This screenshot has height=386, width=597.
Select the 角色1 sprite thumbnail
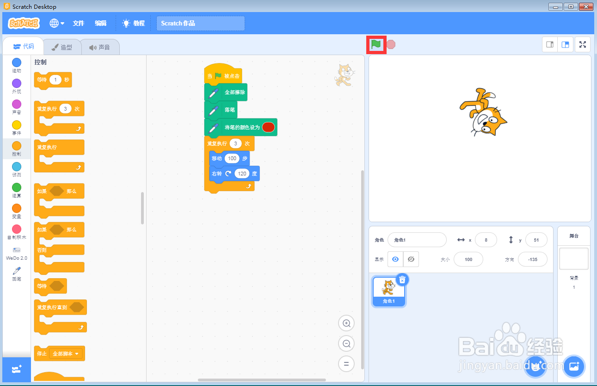tap(388, 292)
